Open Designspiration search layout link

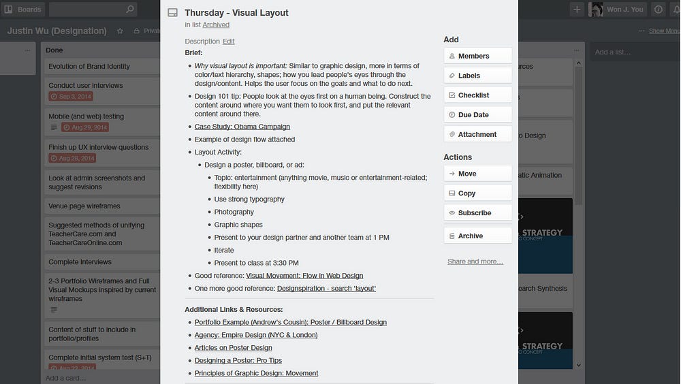pos(326,289)
